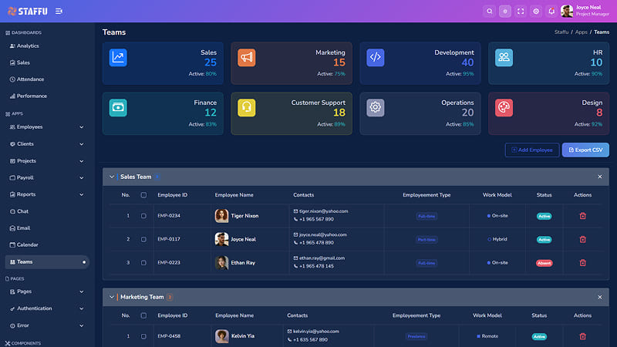Go to Attendance in sidebar
This screenshot has width=617, height=347.
[27, 79]
